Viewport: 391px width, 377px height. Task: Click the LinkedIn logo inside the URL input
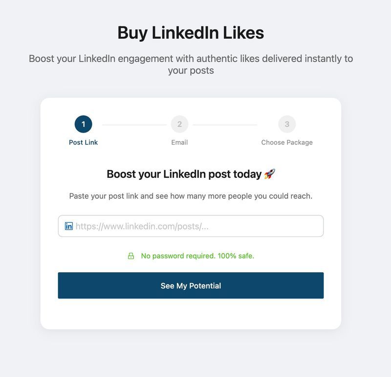tap(68, 226)
